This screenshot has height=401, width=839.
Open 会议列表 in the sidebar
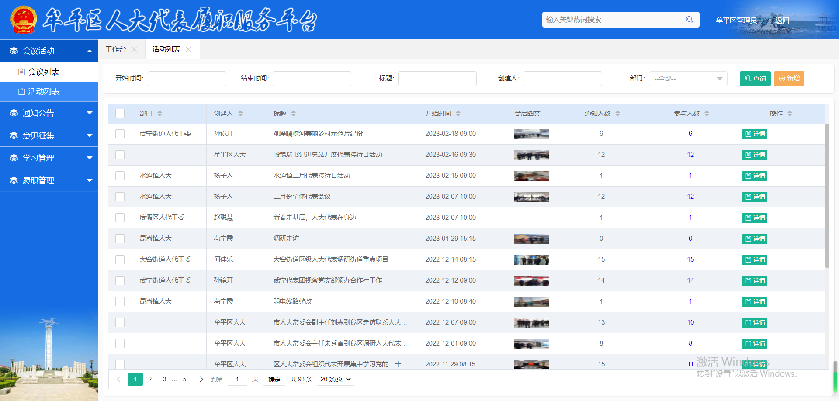click(x=44, y=72)
